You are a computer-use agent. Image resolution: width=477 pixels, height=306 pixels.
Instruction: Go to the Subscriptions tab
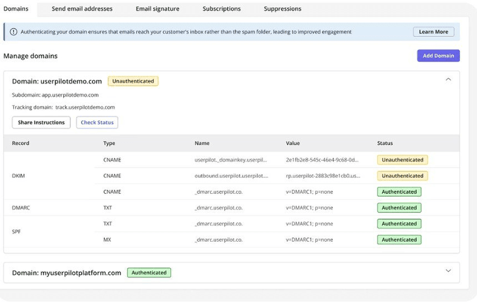point(222,9)
